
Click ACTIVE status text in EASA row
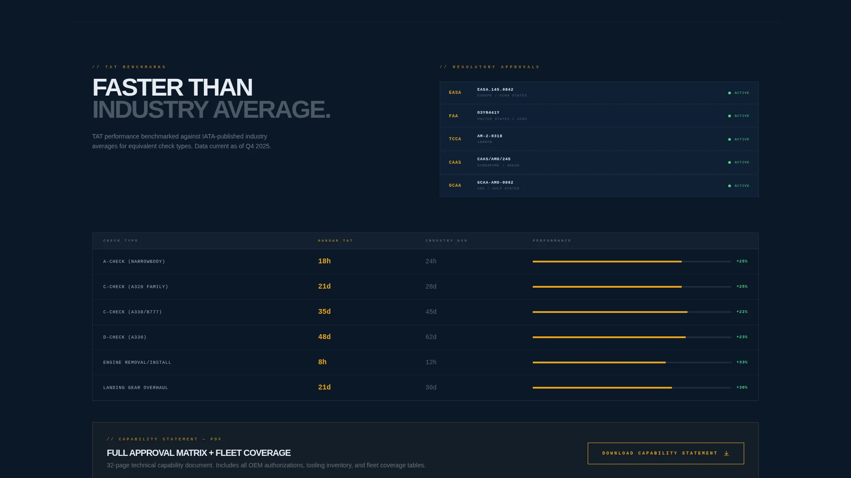[x=742, y=93]
